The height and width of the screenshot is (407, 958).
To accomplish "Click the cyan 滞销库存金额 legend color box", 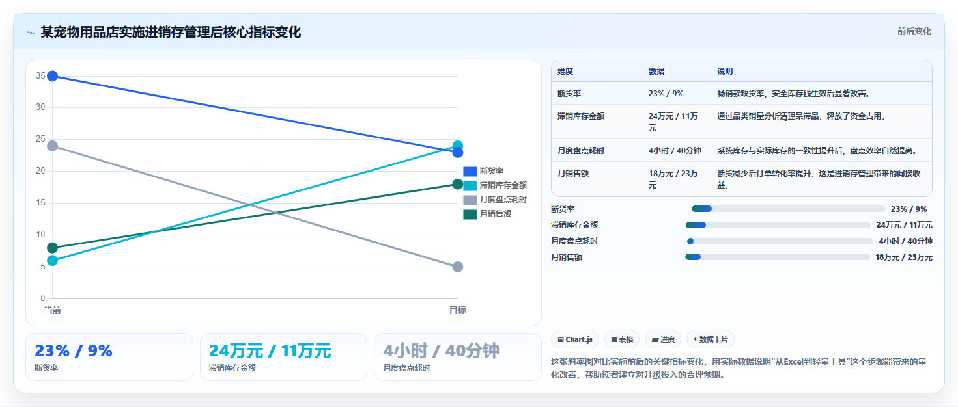I will [470, 185].
